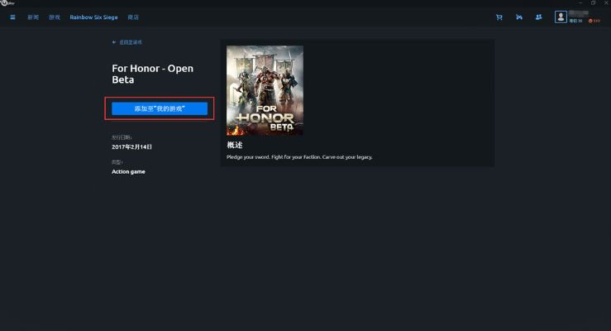The image size is (611, 331).
Task: Open the hamburger menu in top bar
Action: (12, 17)
